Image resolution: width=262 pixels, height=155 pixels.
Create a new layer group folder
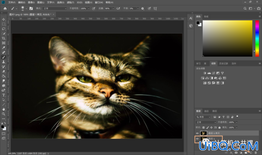pyautogui.click(x=246, y=152)
